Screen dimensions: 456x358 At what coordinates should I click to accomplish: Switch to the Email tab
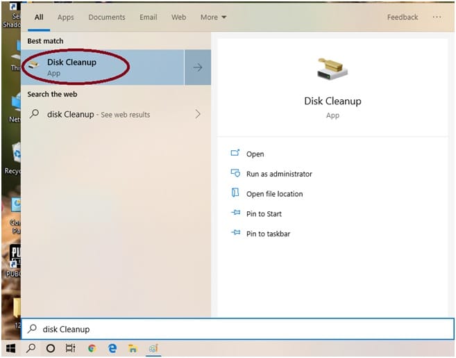(x=148, y=17)
